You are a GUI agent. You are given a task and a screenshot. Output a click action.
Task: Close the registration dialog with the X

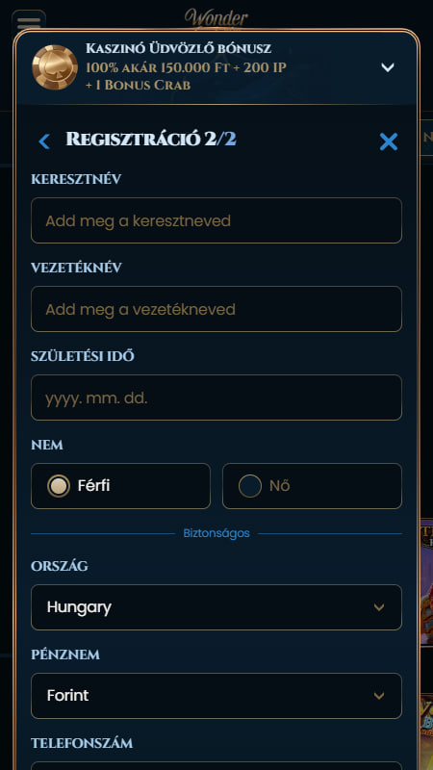(389, 141)
